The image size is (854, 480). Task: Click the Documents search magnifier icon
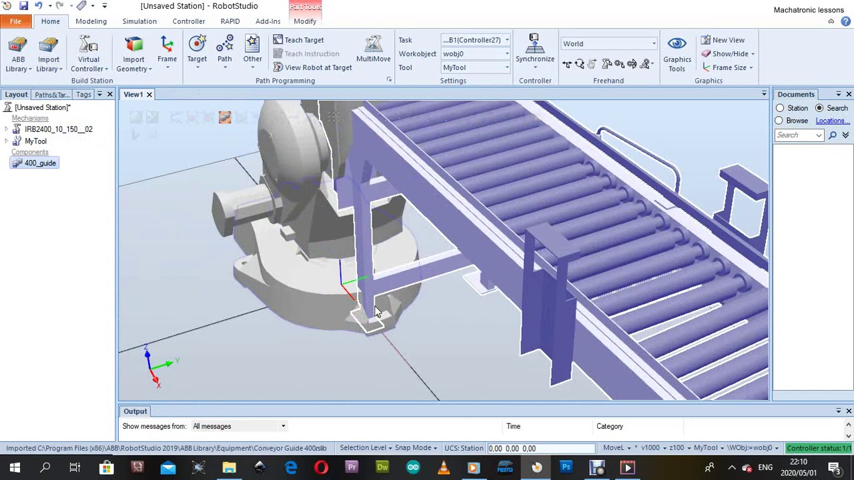pos(832,135)
